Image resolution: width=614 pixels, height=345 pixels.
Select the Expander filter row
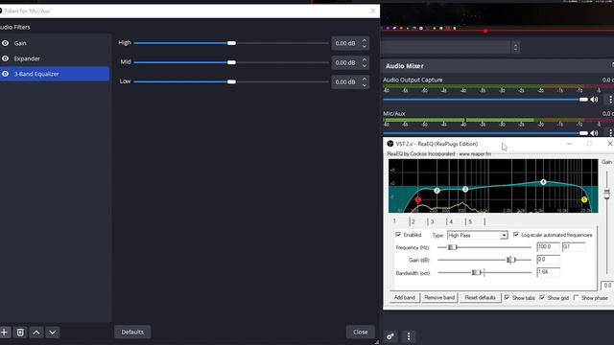click(55, 58)
